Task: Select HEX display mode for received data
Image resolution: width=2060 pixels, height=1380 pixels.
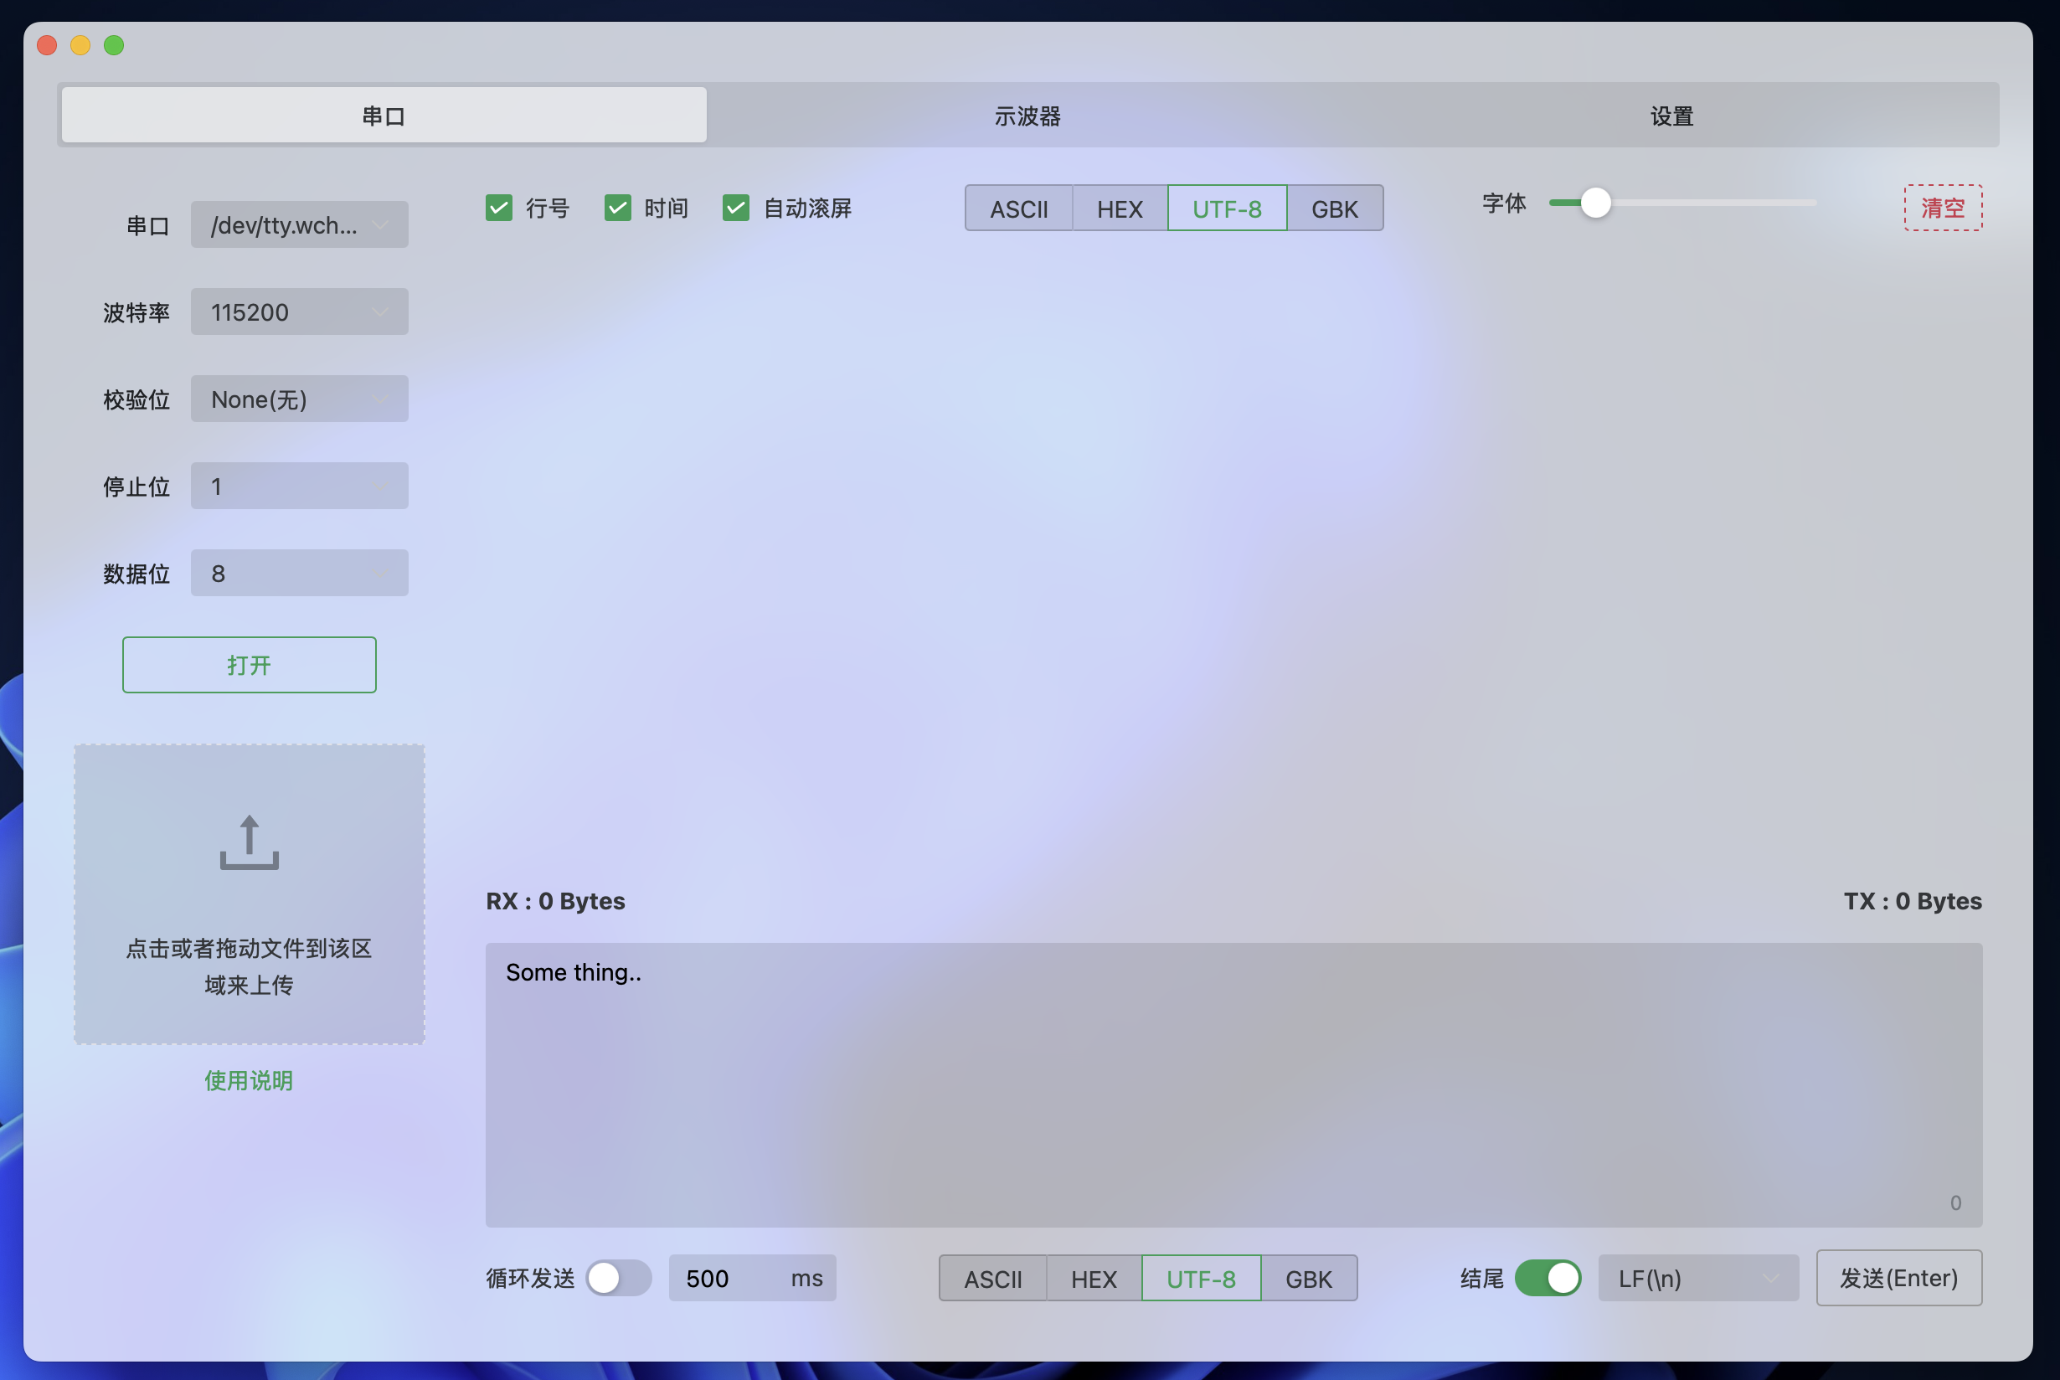Action: tap(1119, 208)
